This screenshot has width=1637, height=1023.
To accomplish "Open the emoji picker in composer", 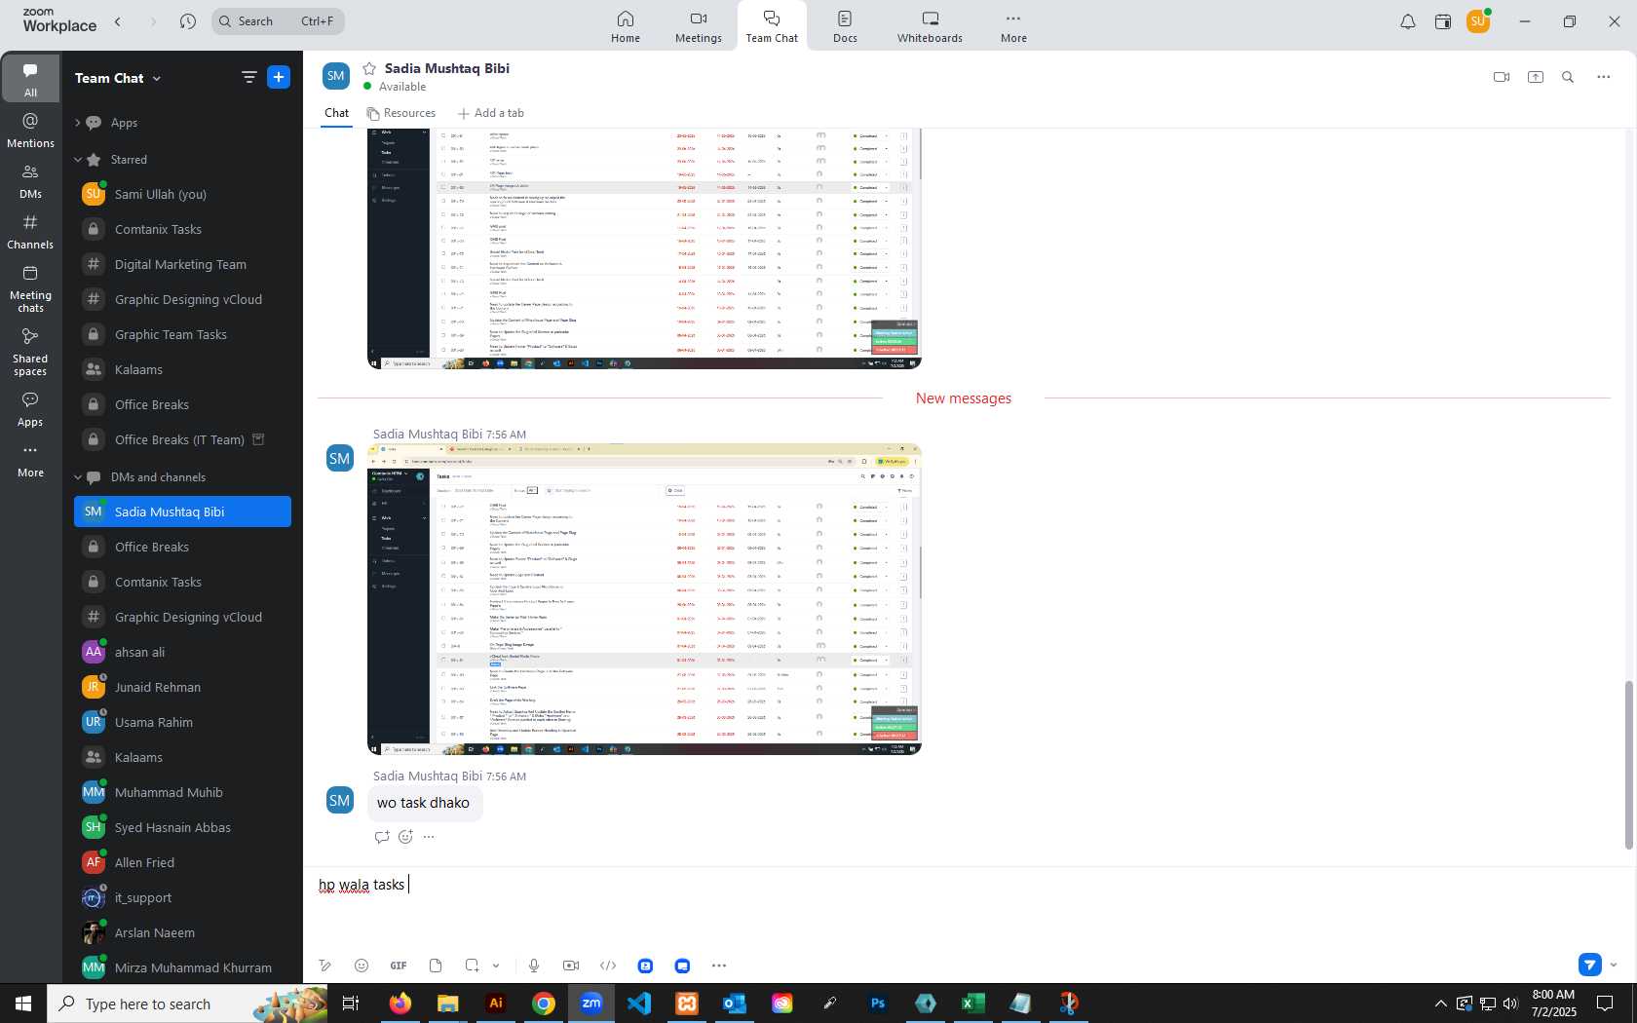I will tap(362, 966).
